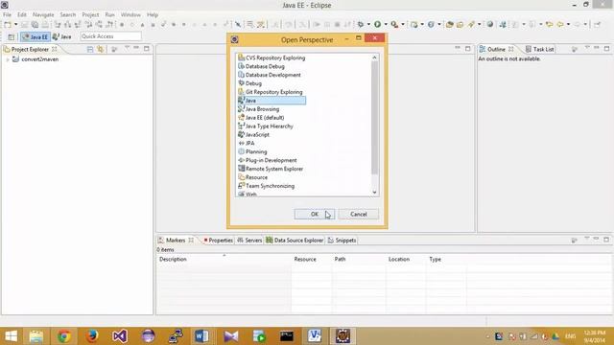
Task: Click the Debug toolbar icon
Action: 361,25
